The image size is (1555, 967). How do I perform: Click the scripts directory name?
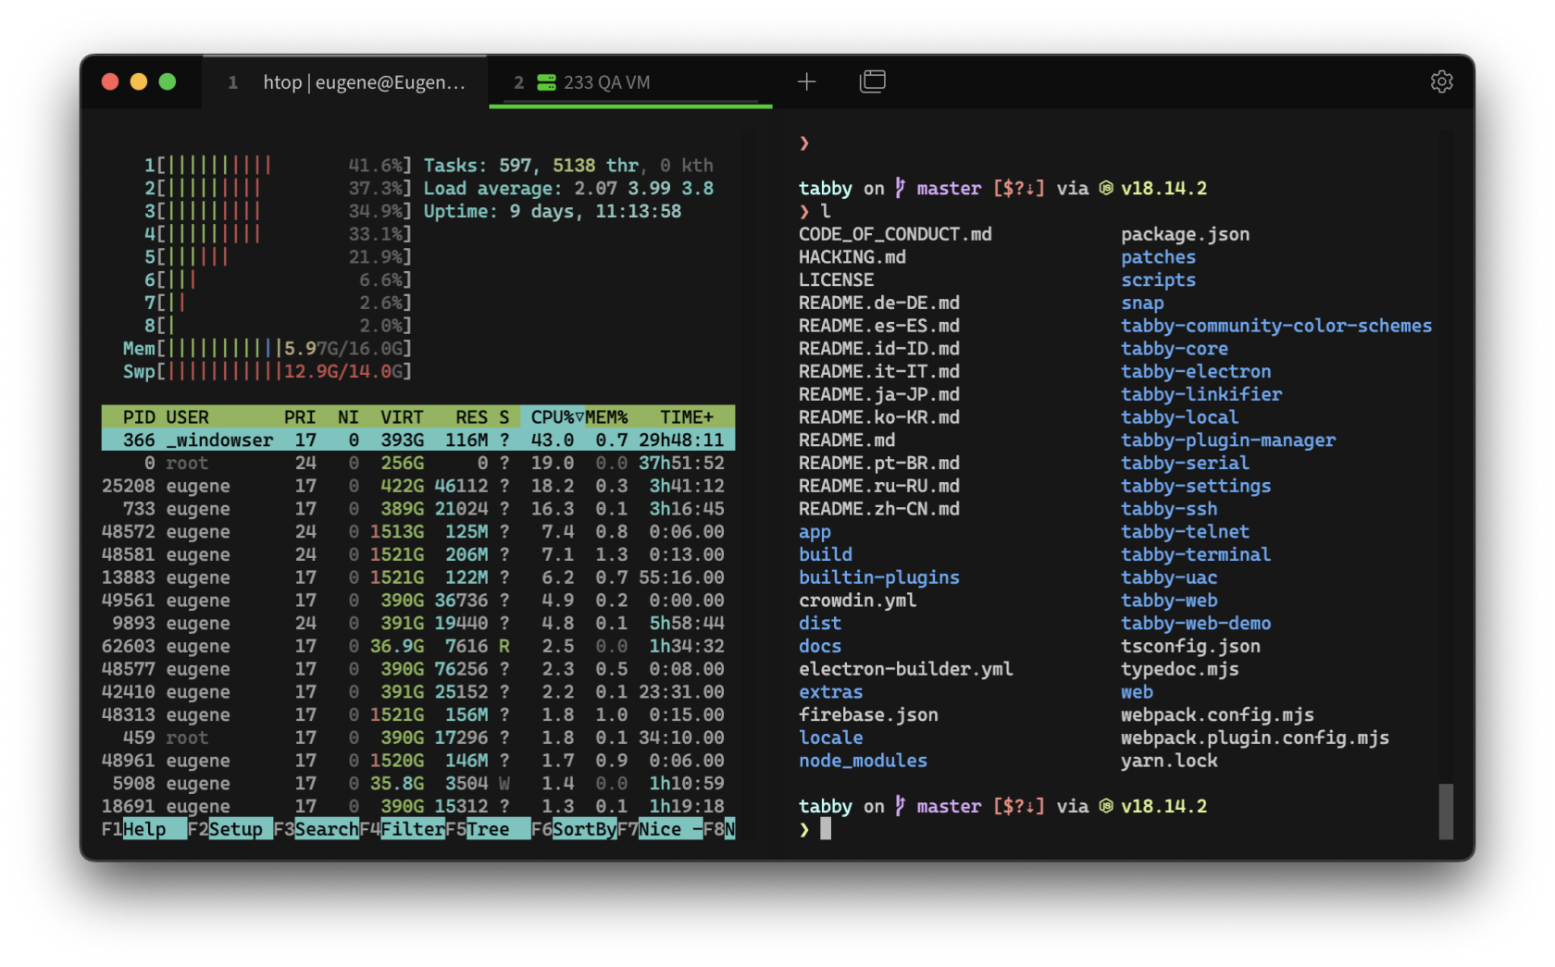pyautogui.click(x=1158, y=280)
